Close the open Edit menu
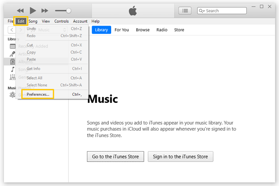 21,21
